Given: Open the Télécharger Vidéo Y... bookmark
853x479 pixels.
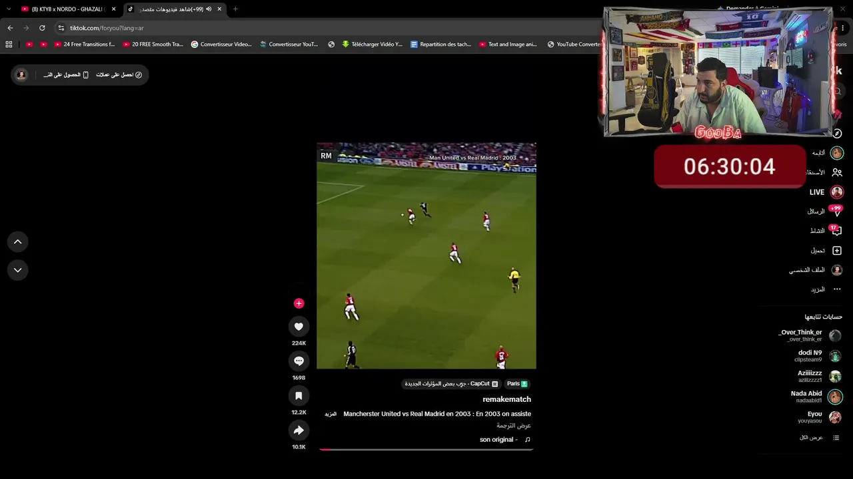Looking at the screenshot, I should pyautogui.click(x=373, y=45).
